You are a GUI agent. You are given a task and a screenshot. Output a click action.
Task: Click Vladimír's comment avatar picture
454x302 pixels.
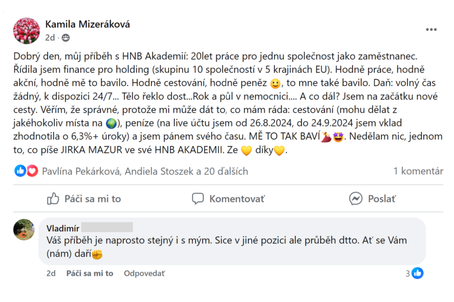click(24, 229)
